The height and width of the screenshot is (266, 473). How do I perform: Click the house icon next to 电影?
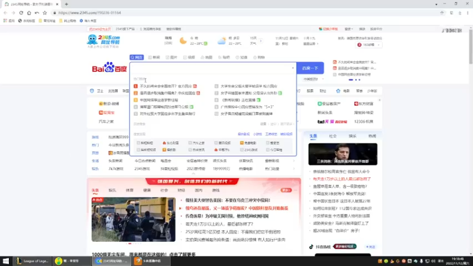(338, 91)
